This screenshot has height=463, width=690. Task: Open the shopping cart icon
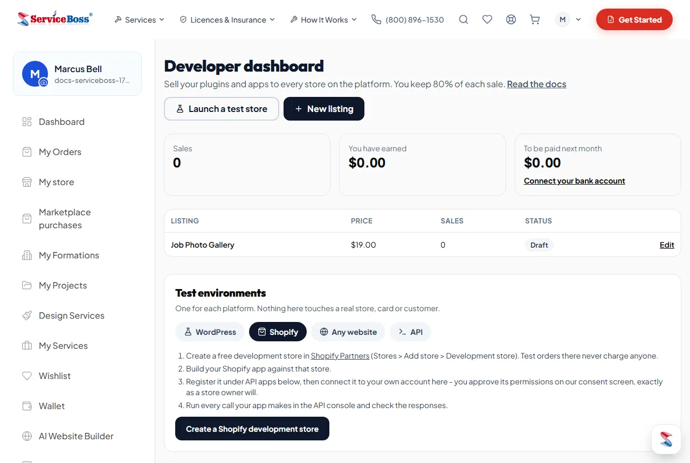tap(535, 19)
